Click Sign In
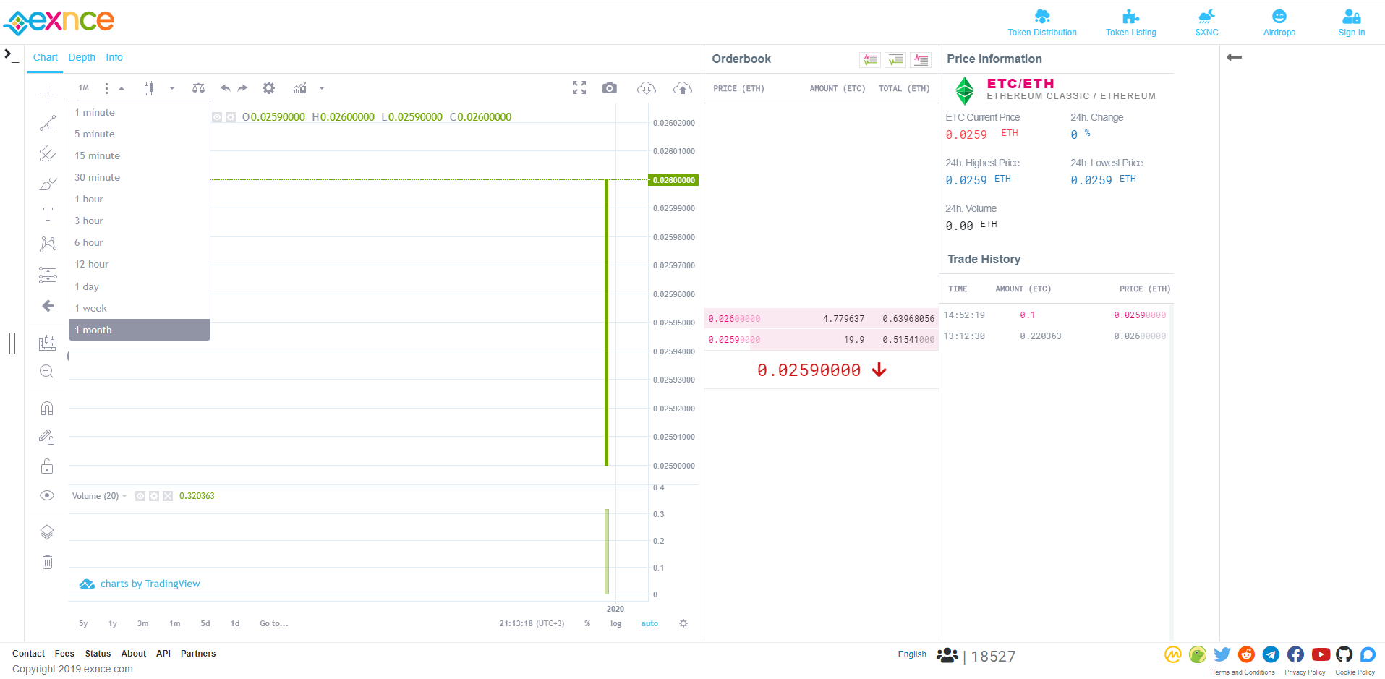The height and width of the screenshot is (679, 1385). (x=1352, y=23)
